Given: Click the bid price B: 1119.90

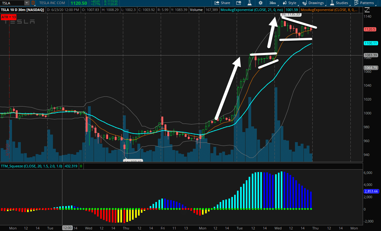Looking at the screenshot, I should pyautogui.click(x=111, y=2).
